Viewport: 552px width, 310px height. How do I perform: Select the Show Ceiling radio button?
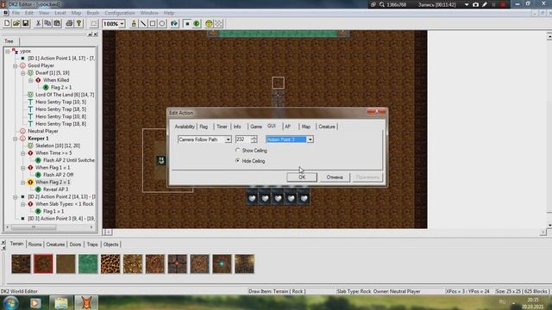click(x=238, y=150)
